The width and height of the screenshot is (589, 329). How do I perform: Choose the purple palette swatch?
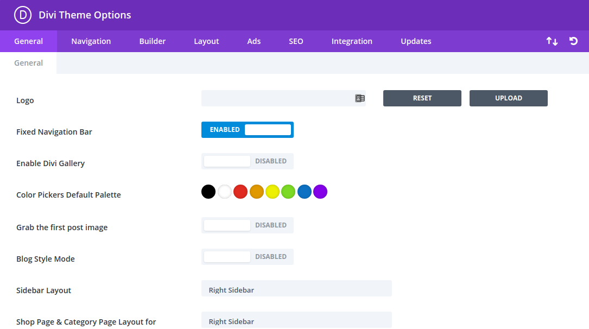[320, 192]
